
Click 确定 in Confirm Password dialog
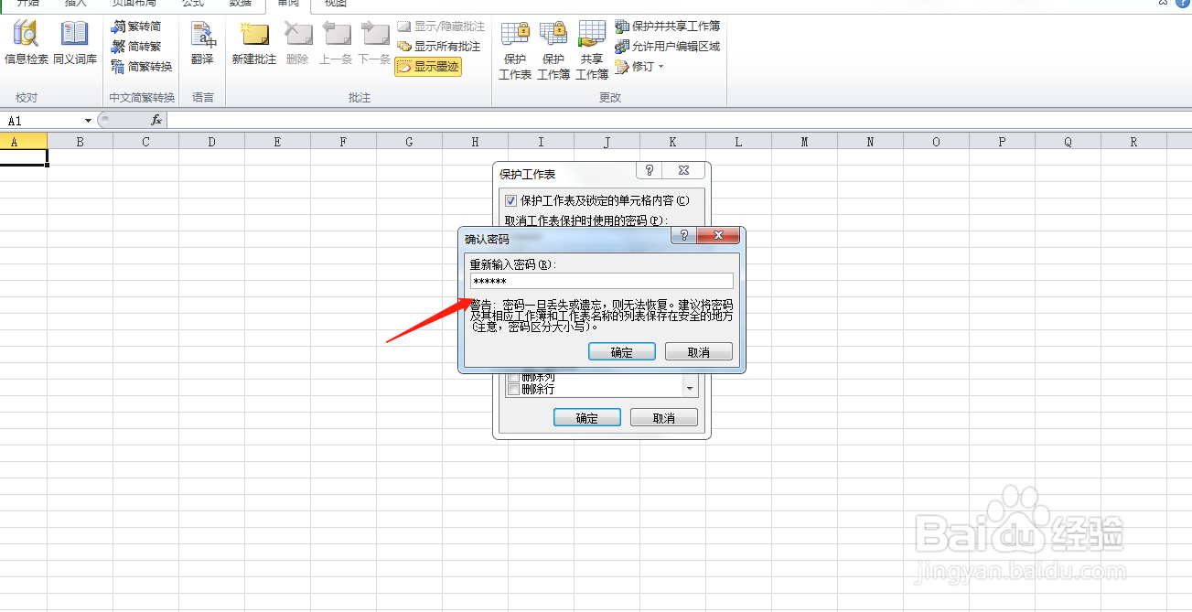coord(621,352)
